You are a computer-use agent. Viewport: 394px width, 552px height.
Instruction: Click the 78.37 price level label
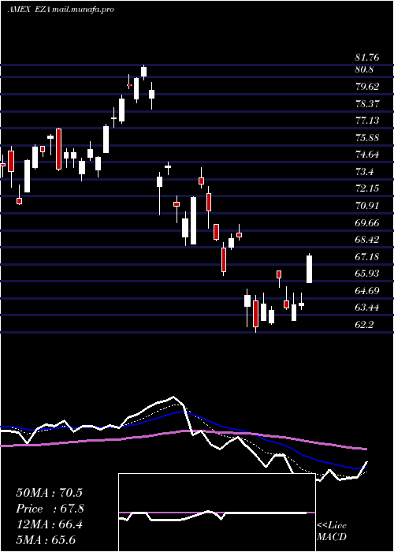click(x=367, y=104)
